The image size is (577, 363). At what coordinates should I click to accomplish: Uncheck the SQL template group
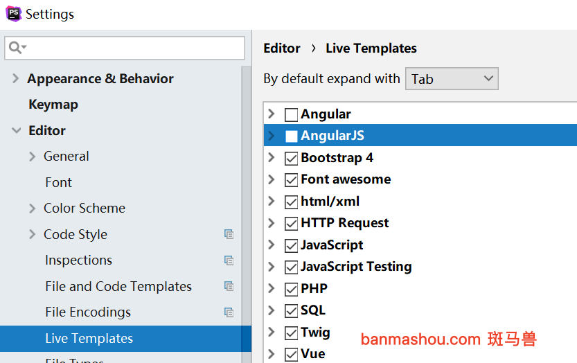coord(291,311)
